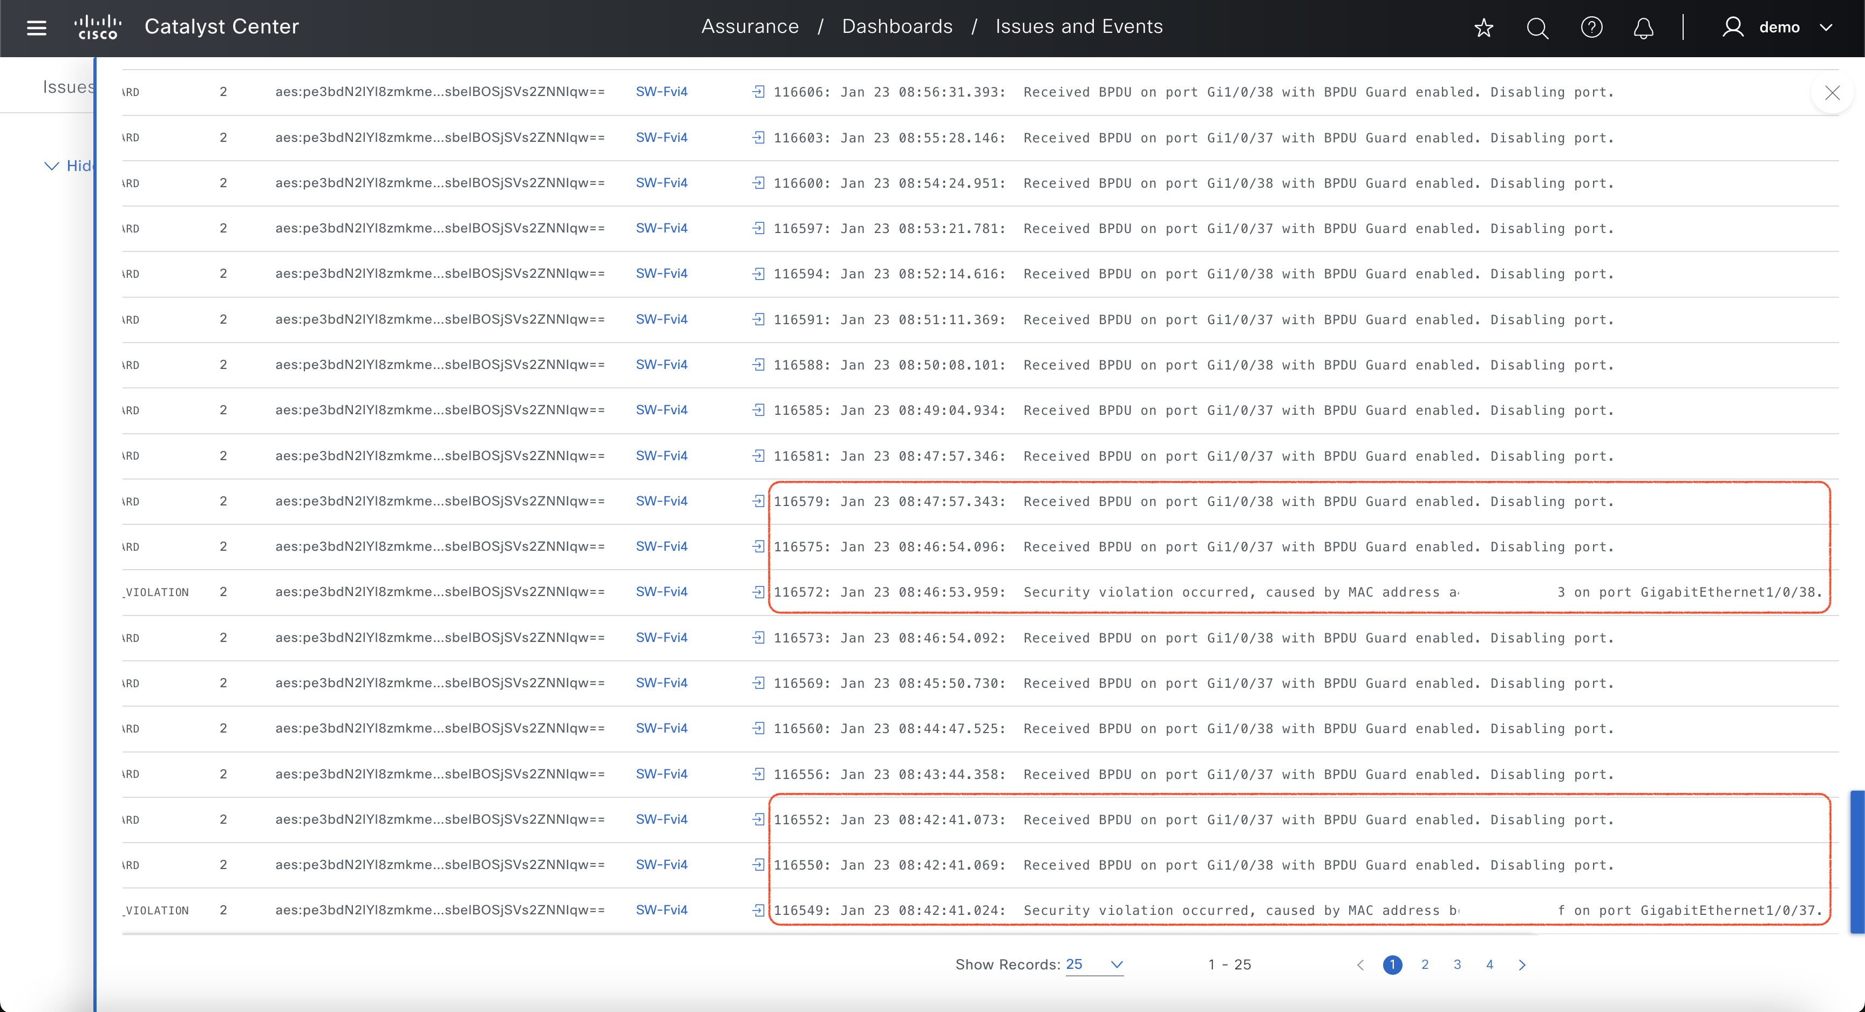Open detail icon for event 116597
The width and height of the screenshot is (1865, 1012).
click(x=758, y=228)
